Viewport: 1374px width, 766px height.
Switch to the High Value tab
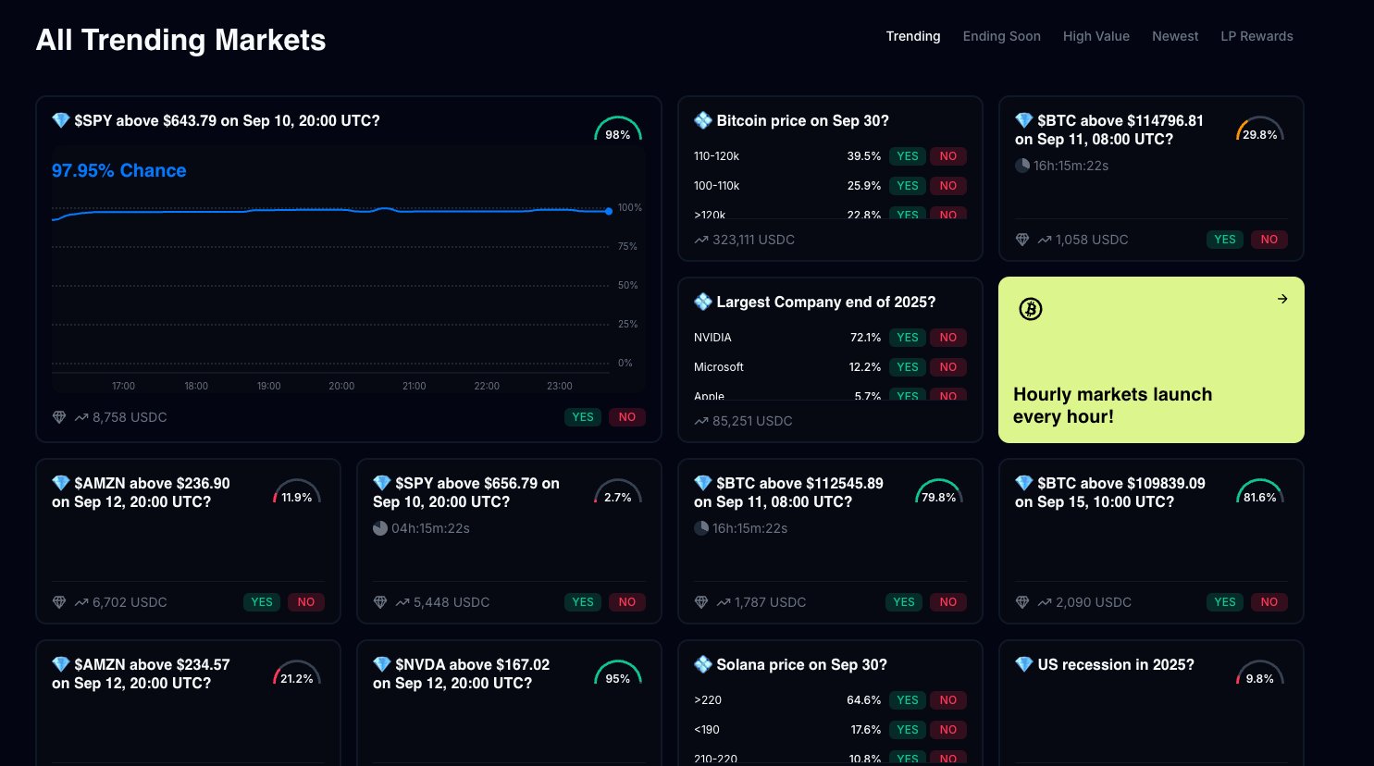pyautogui.click(x=1095, y=36)
